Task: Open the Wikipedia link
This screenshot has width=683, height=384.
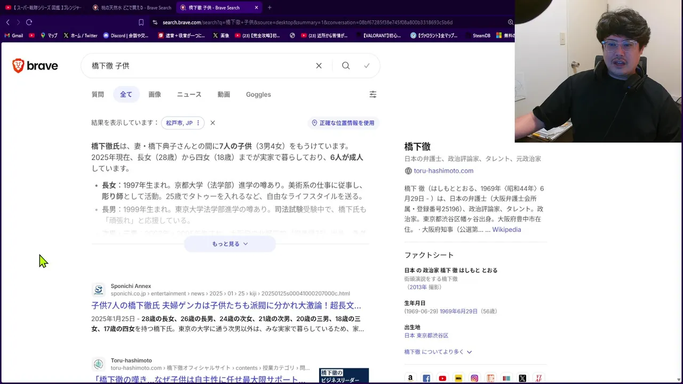Action: click(x=506, y=229)
